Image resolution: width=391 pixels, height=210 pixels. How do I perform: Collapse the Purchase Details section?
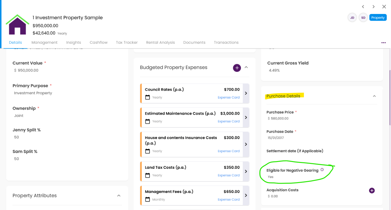(x=374, y=96)
